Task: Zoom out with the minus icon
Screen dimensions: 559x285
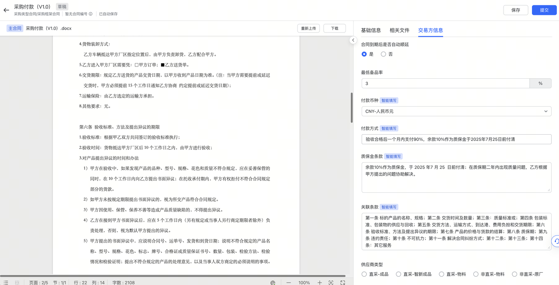Action: 288,282
